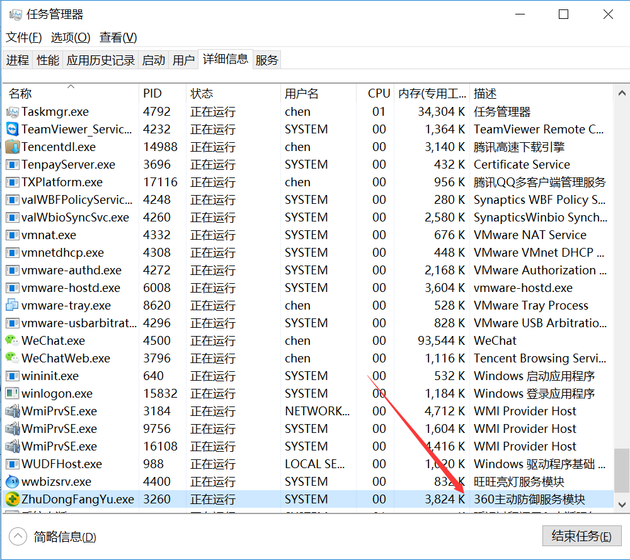The width and height of the screenshot is (630, 560).
Task: Click PID 14988 cell
Action: [x=160, y=147]
